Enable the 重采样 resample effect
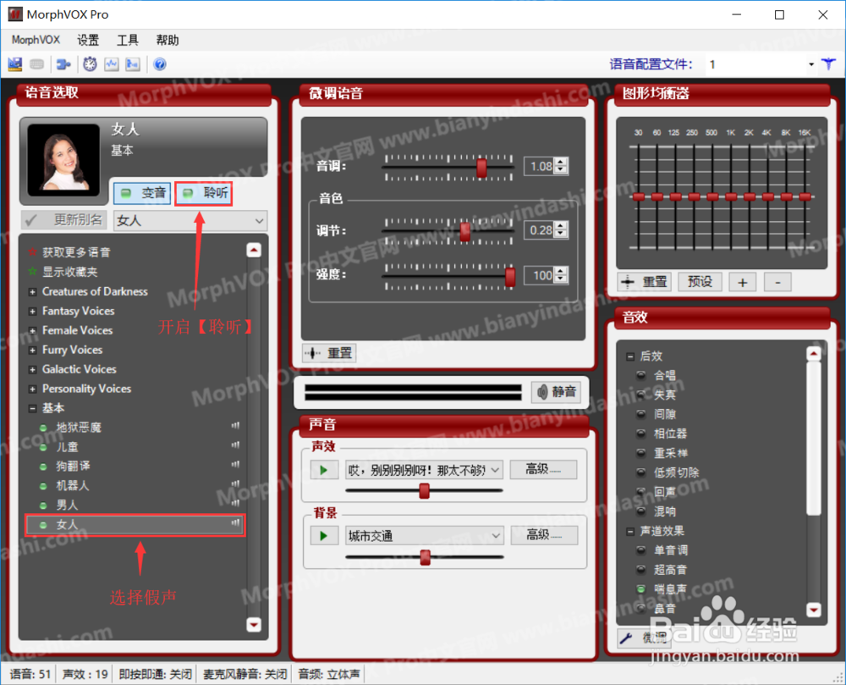Viewport: 846px width, 685px height. 641,452
